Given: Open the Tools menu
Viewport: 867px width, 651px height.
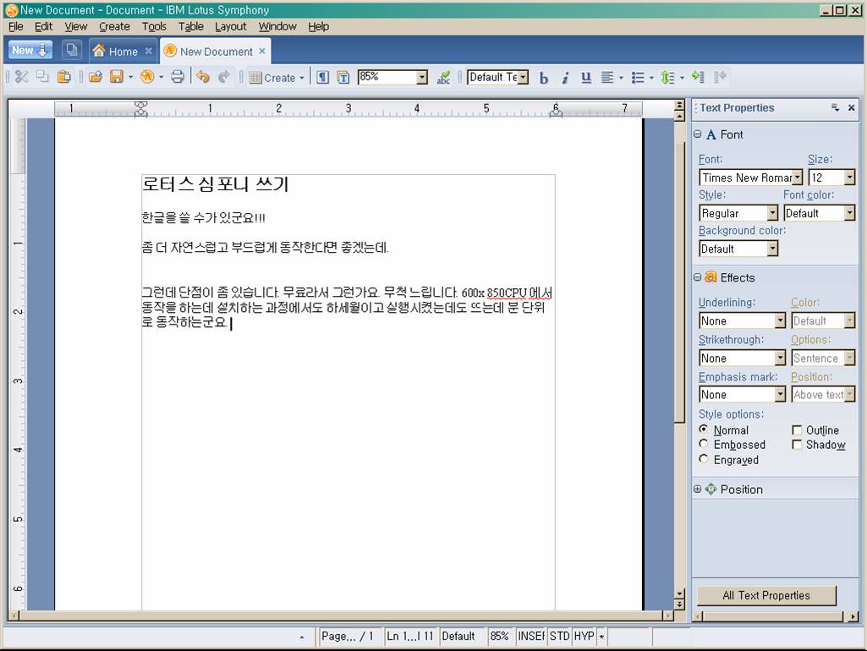Looking at the screenshot, I should pyautogui.click(x=154, y=26).
